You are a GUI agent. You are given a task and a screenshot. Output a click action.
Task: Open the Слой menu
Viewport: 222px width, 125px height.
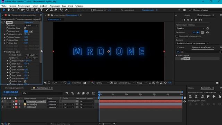[35, 6]
